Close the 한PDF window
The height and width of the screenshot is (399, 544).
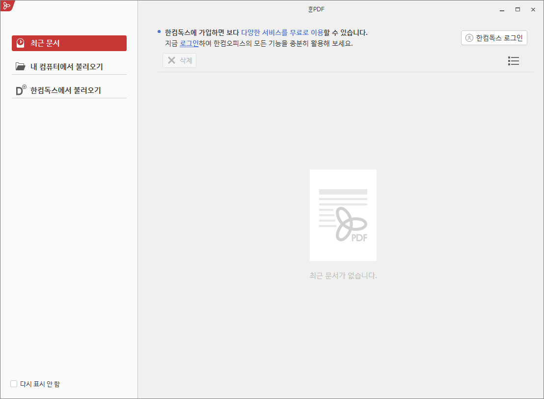coord(533,10)
